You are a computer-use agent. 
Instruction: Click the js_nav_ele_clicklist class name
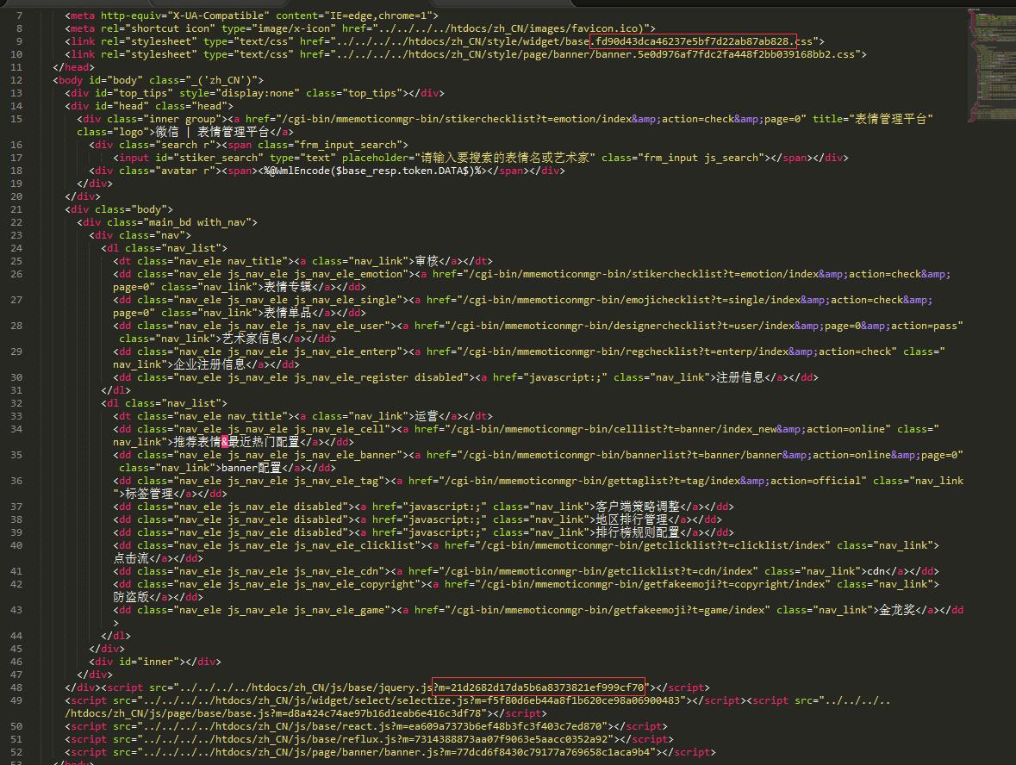[x=354, y=546]
